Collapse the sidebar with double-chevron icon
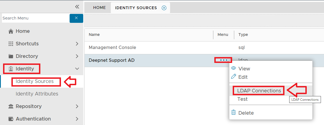Viewport: 324px width, 125px height. tap(77, 7)
